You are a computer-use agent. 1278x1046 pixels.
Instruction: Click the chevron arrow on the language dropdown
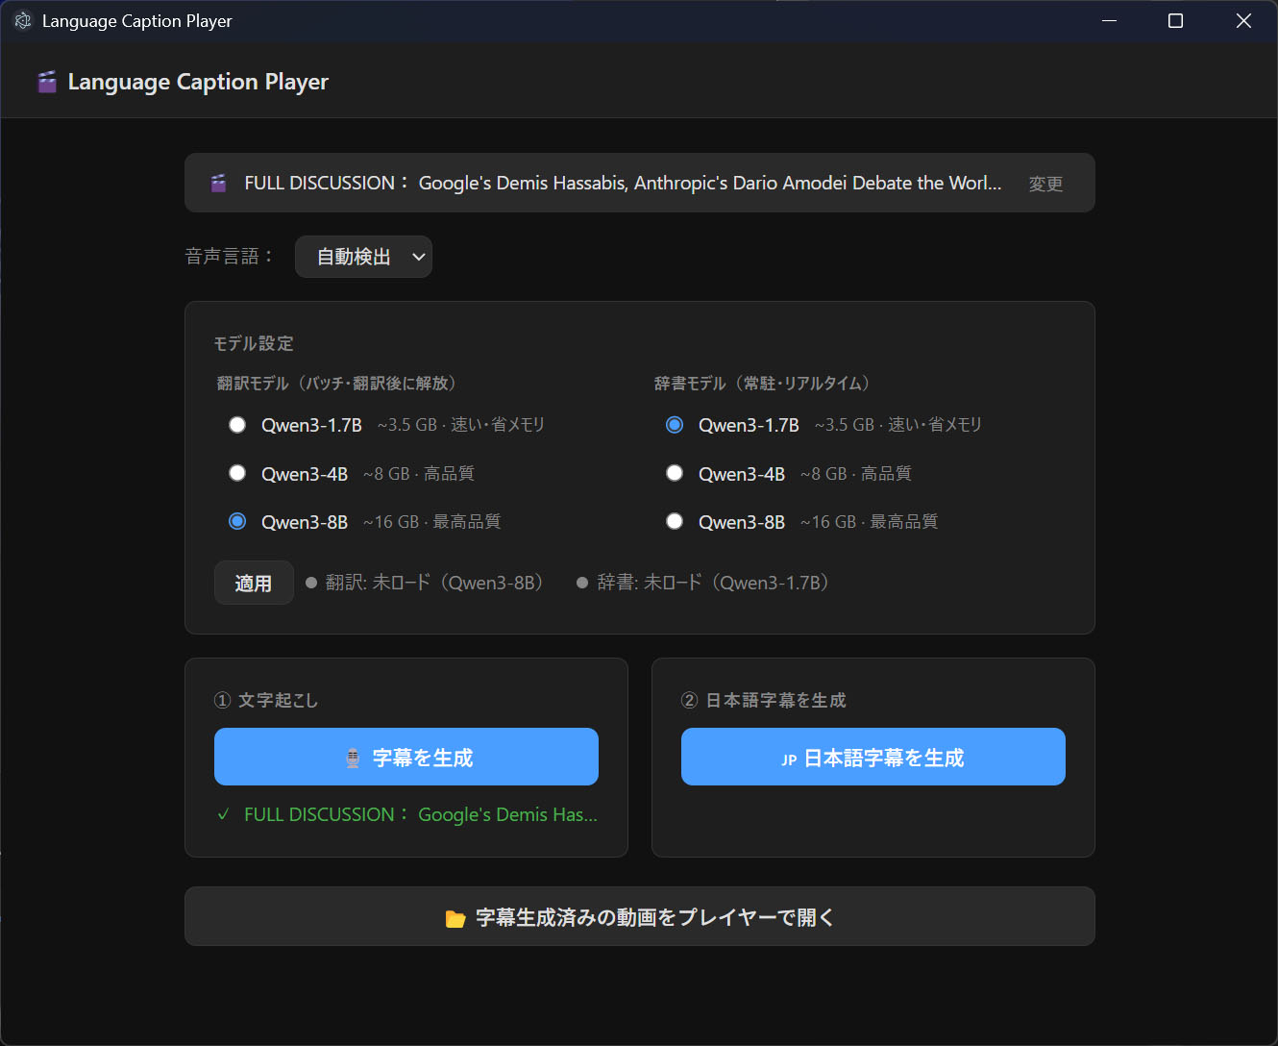pyautogui.click(x=418, y=257)
